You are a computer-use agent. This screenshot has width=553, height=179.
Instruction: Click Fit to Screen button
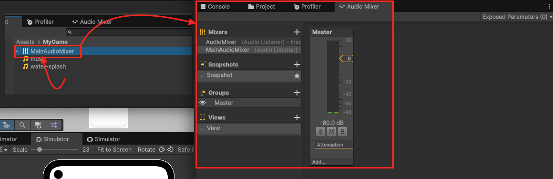(x=114, y=150)
